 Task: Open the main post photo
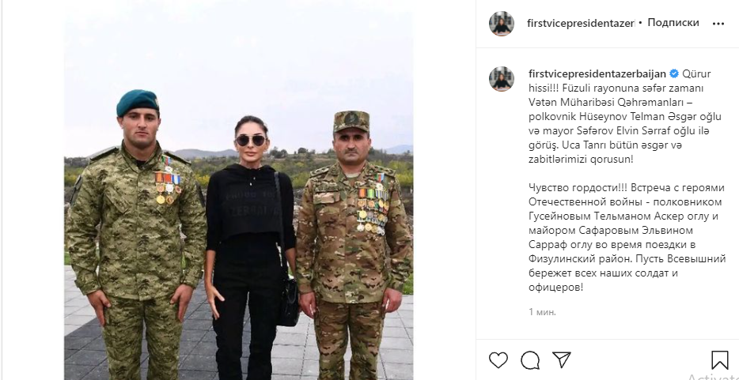(238, 190)
